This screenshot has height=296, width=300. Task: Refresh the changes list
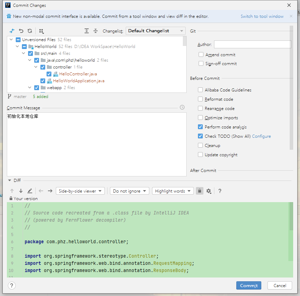(x=30, y=31)
